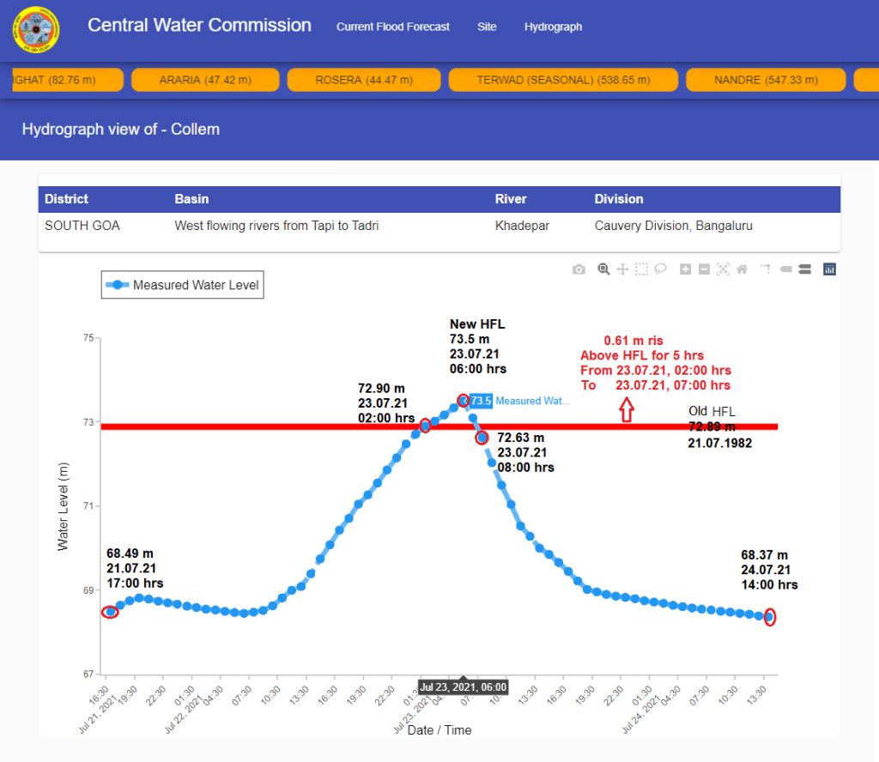
Task: Activate the Pan tool
Action: 622,269
